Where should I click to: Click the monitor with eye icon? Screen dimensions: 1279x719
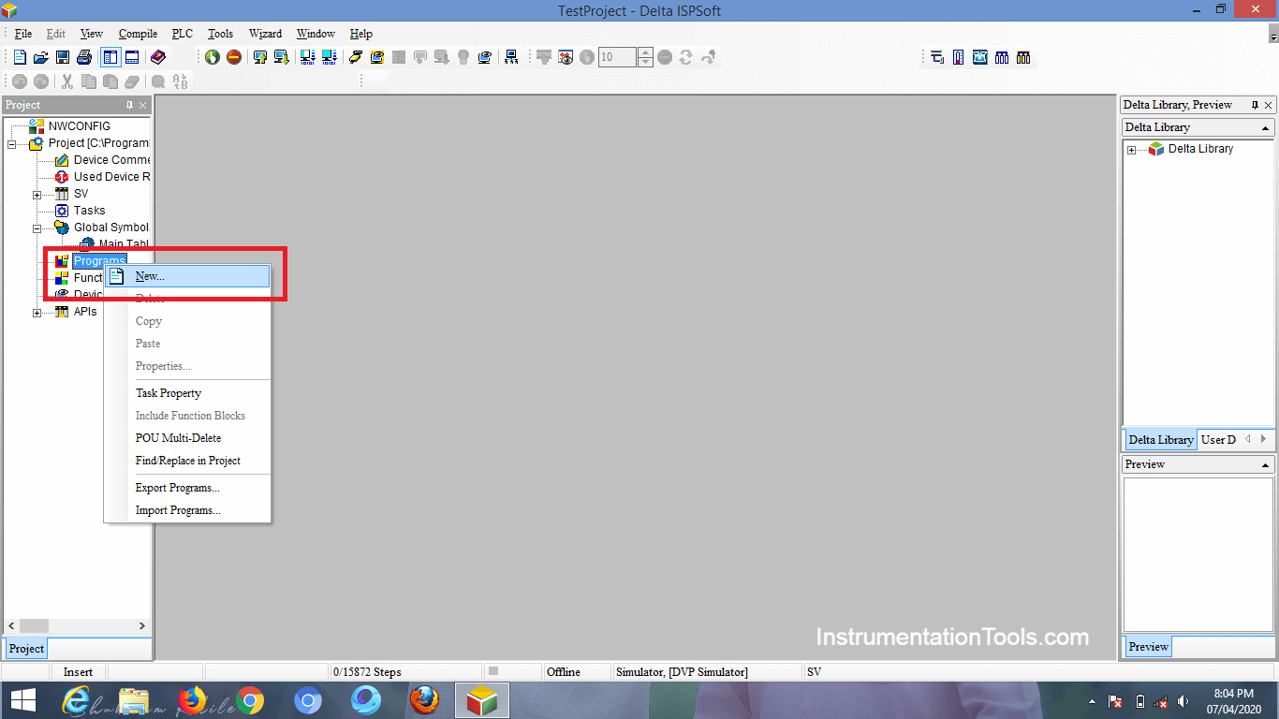tap(484, 57)
